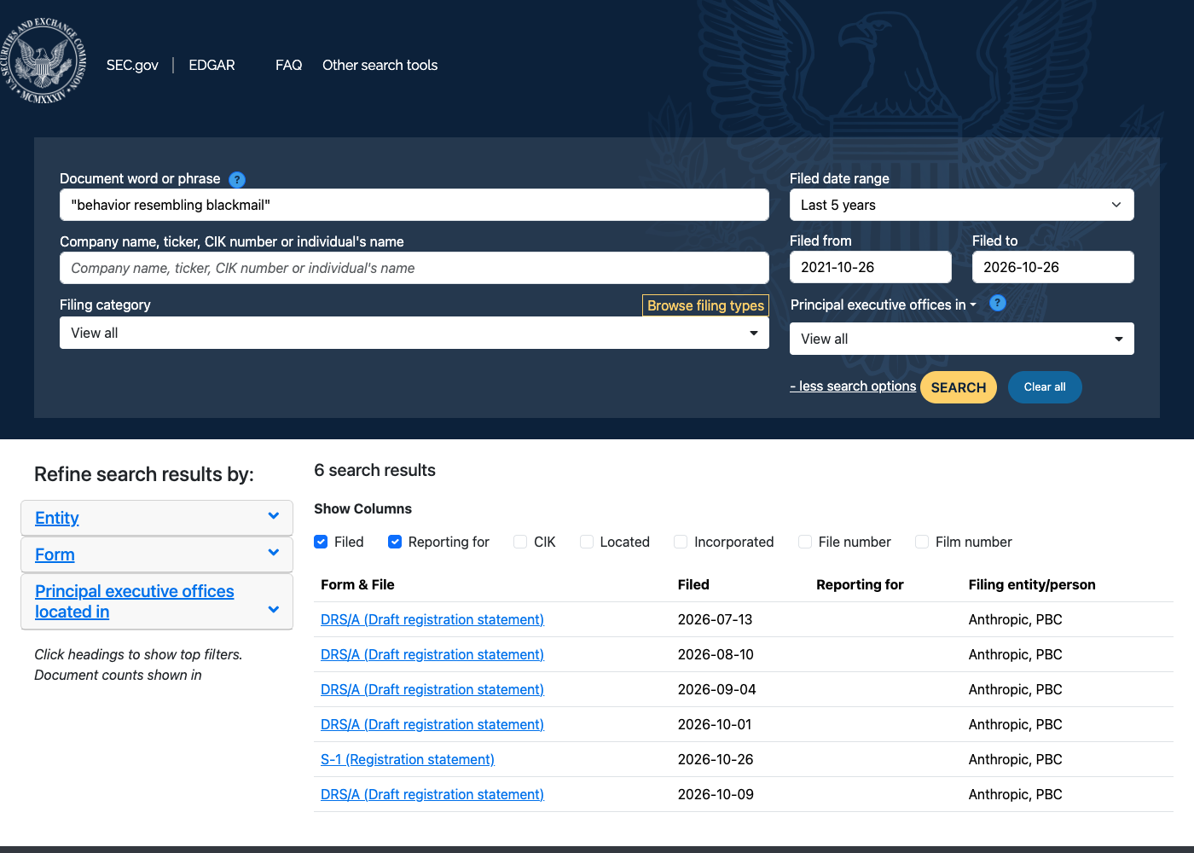Open Other search tools menu
This screenshot has height=853, width=1194.
(380, 65)
